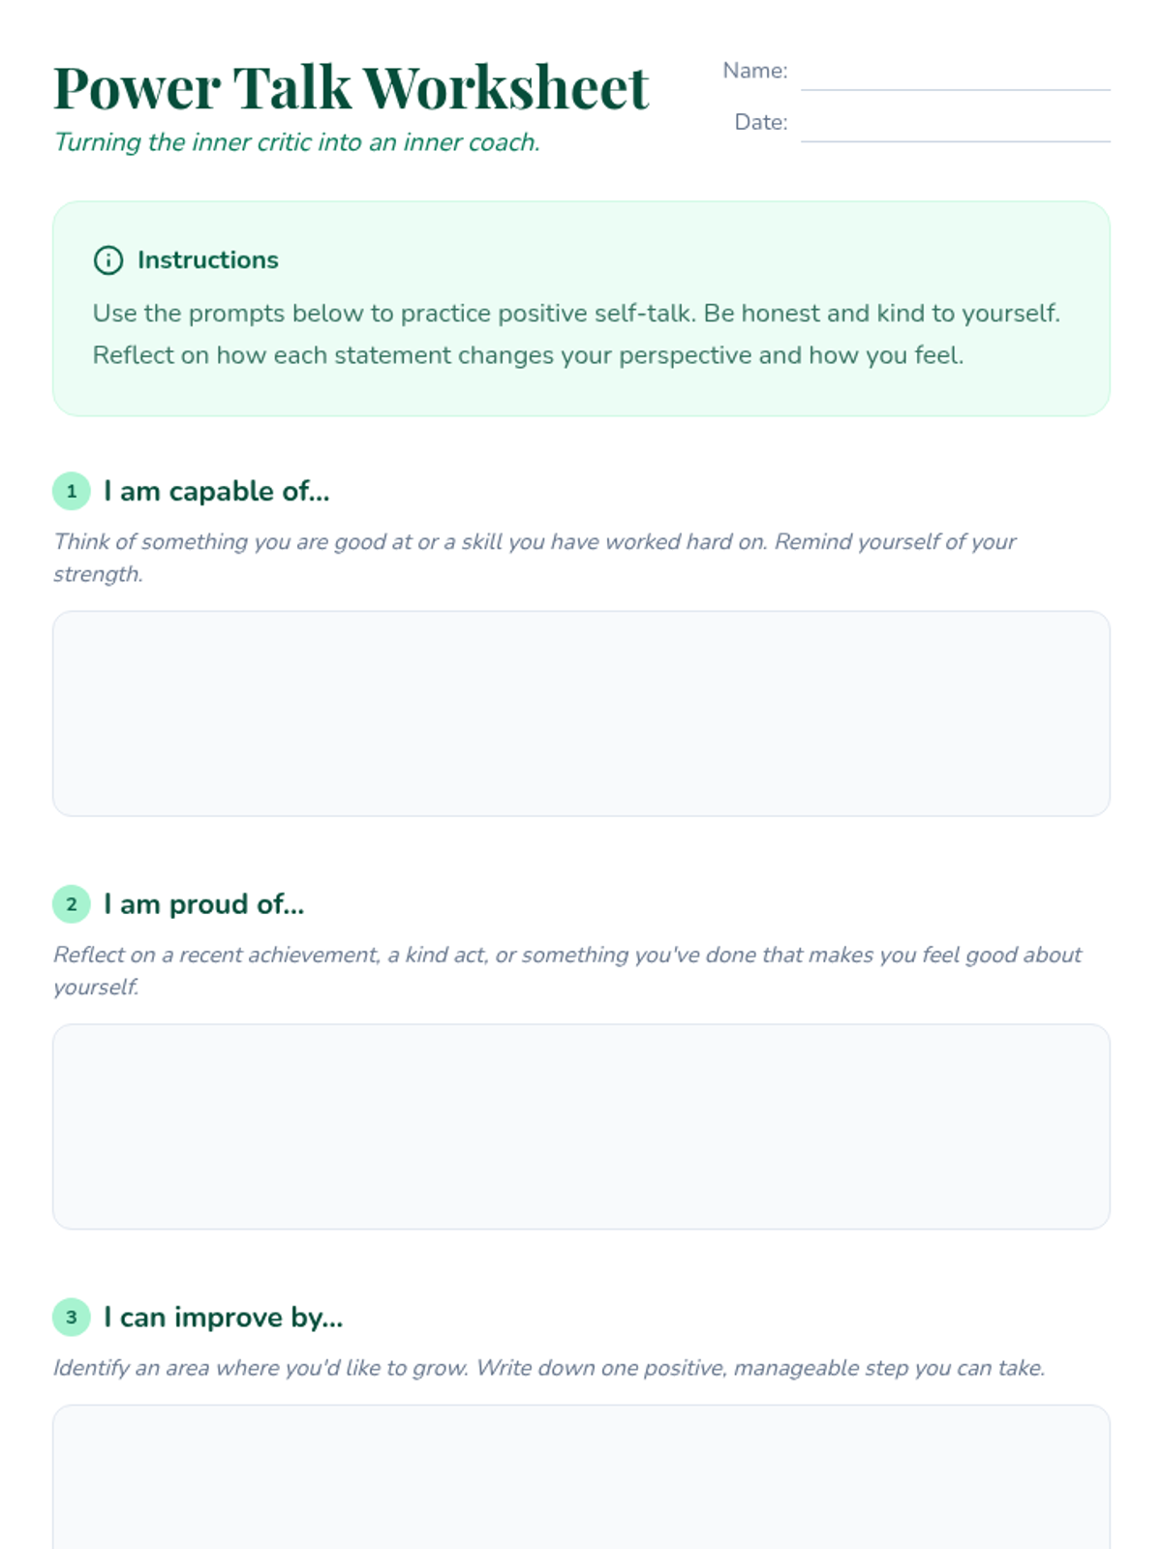Click the instructions paragraph about positive self-talk

(576, 334)
